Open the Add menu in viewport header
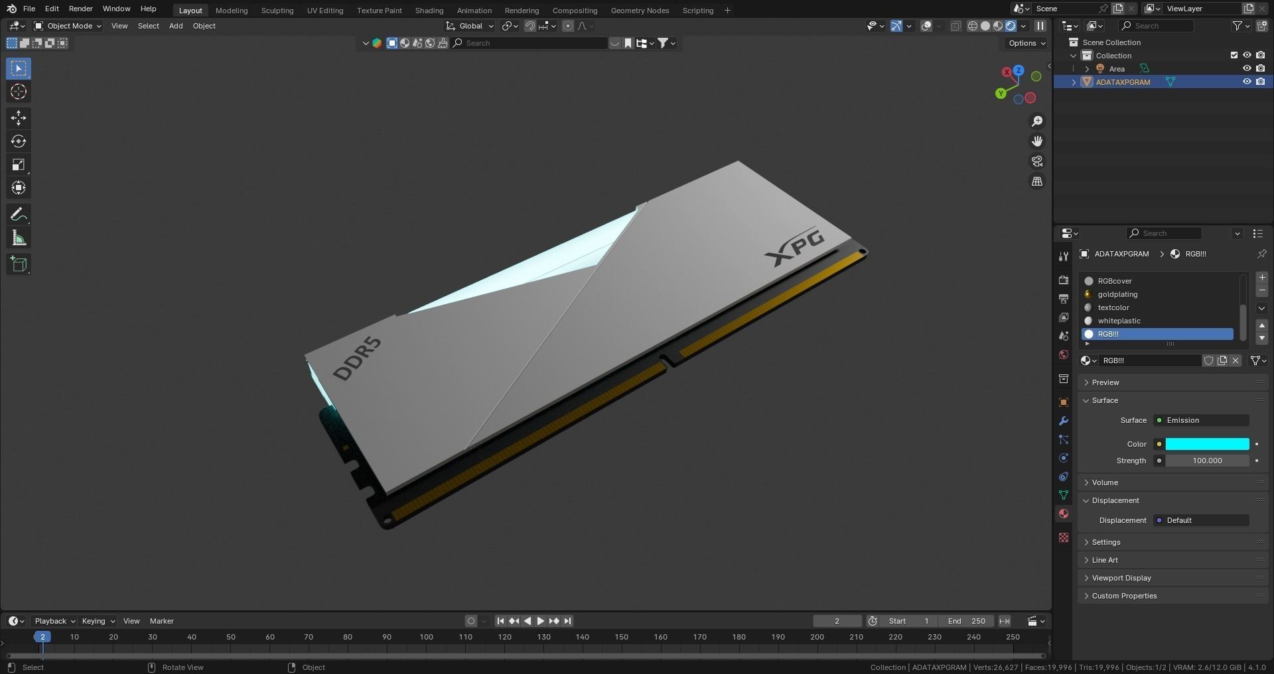 (176, 26)
